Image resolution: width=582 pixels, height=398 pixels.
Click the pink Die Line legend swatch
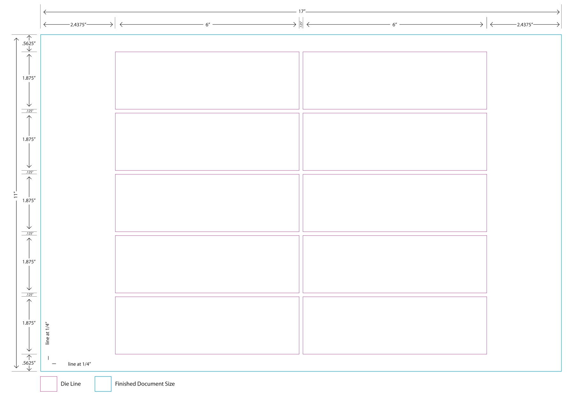pyautogui.click(x=48, y=384)
